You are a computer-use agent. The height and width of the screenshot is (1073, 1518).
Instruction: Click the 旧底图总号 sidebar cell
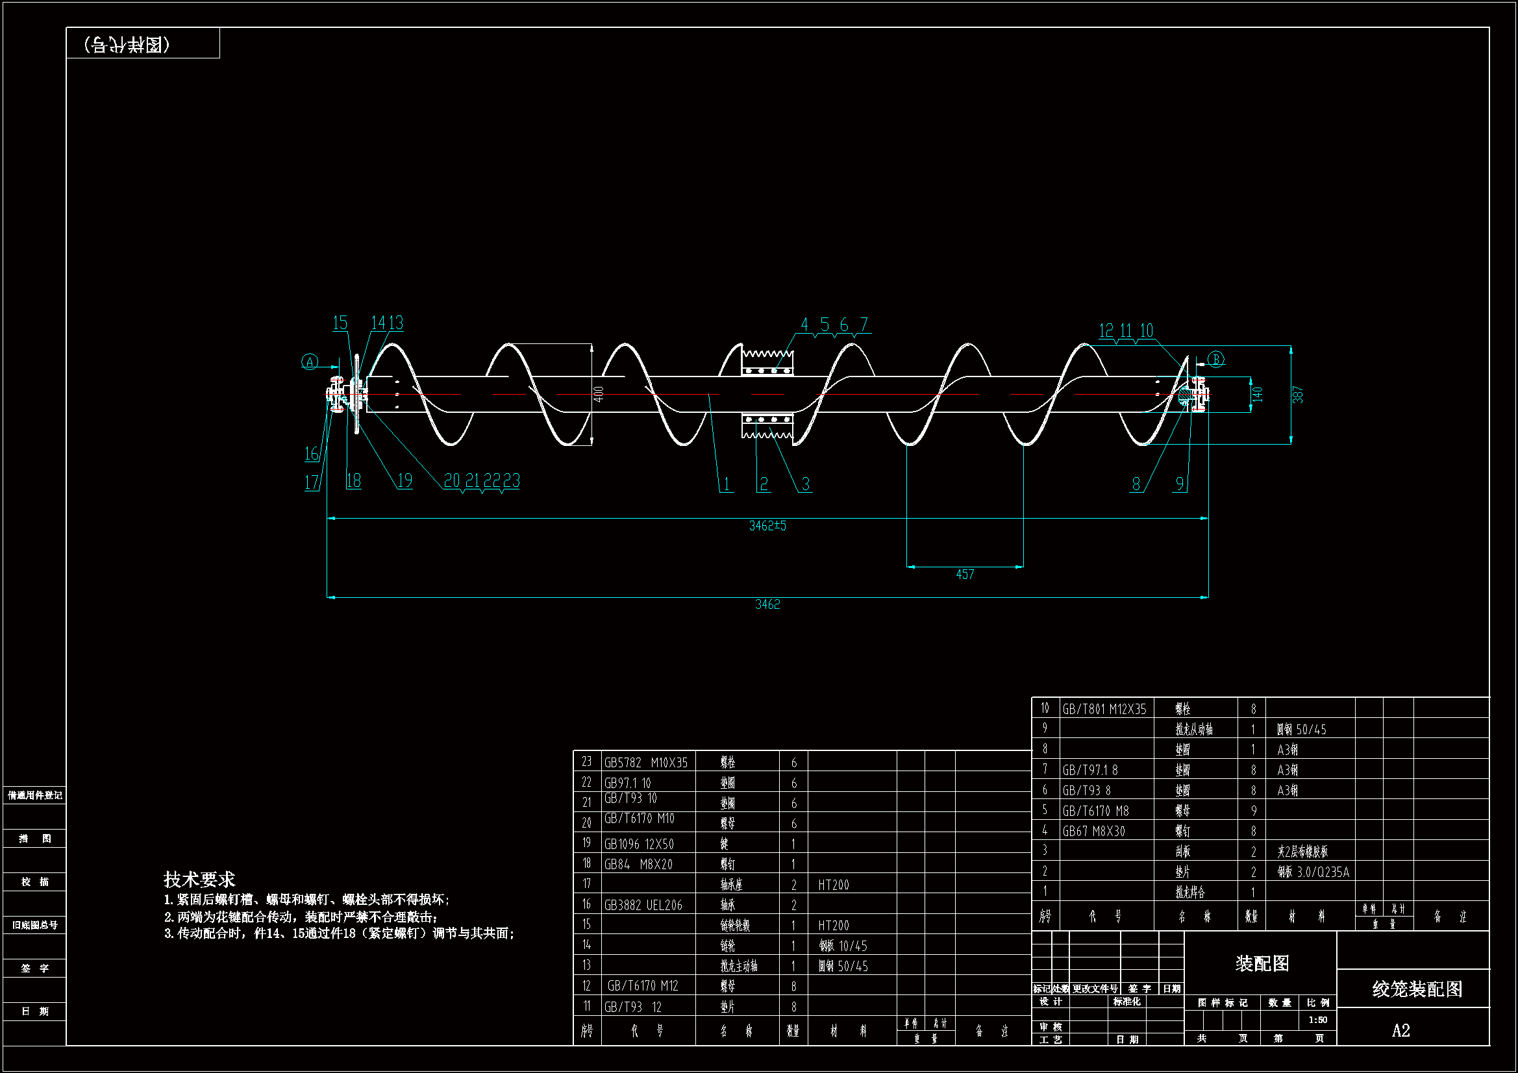tap(35, 925)
